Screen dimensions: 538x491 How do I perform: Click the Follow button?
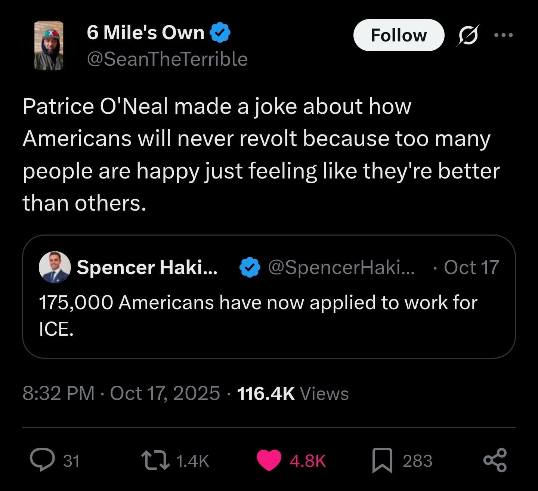[x=398, y=35]
